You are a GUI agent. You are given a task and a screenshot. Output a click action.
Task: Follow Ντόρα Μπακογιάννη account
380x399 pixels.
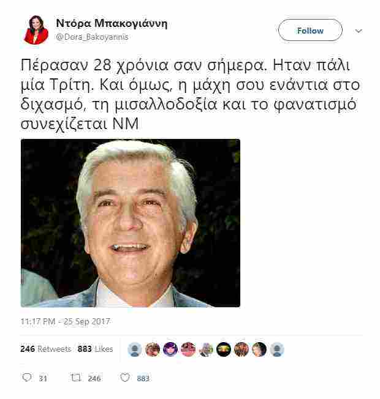coord(310,30)
